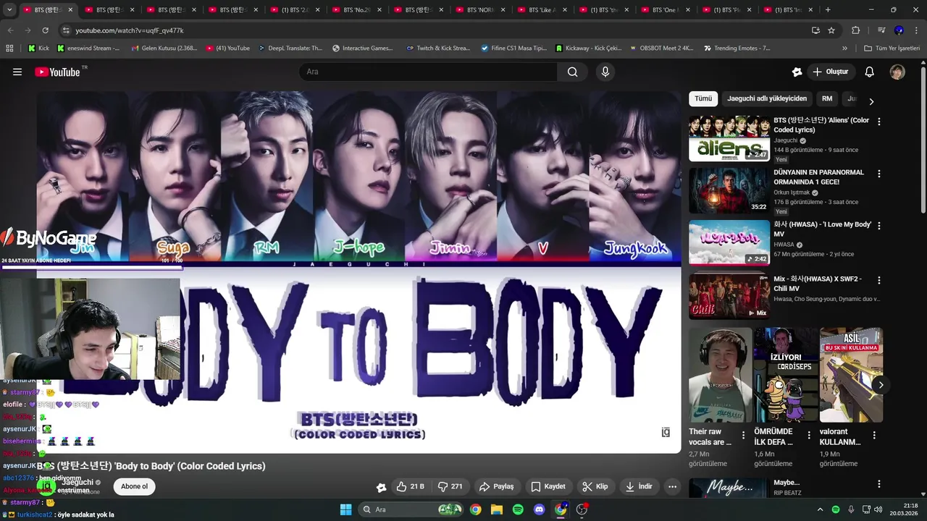Click the search magnifier button
Screen dimensions: 927x521
(x=573, y=72)
